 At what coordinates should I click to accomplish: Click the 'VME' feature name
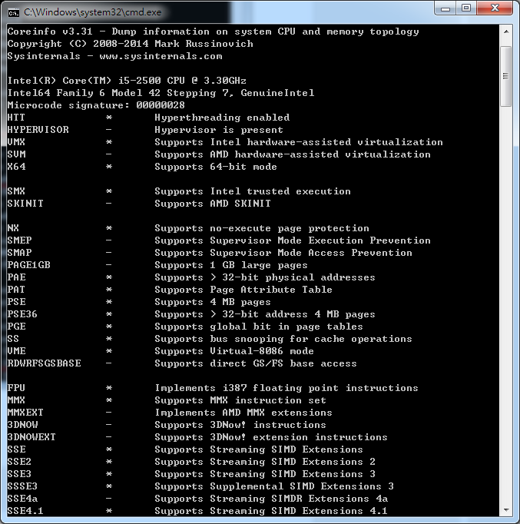click(16, 351)
